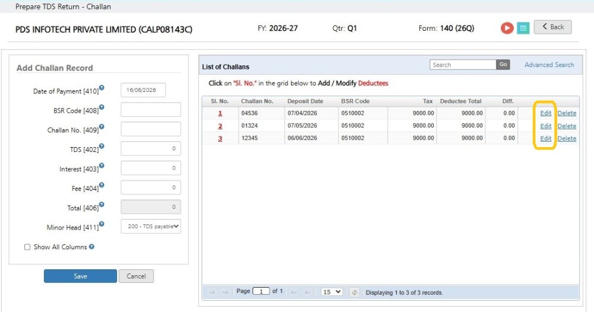Click the Save button
594x312 pixels.
click(x=80, y=276)
